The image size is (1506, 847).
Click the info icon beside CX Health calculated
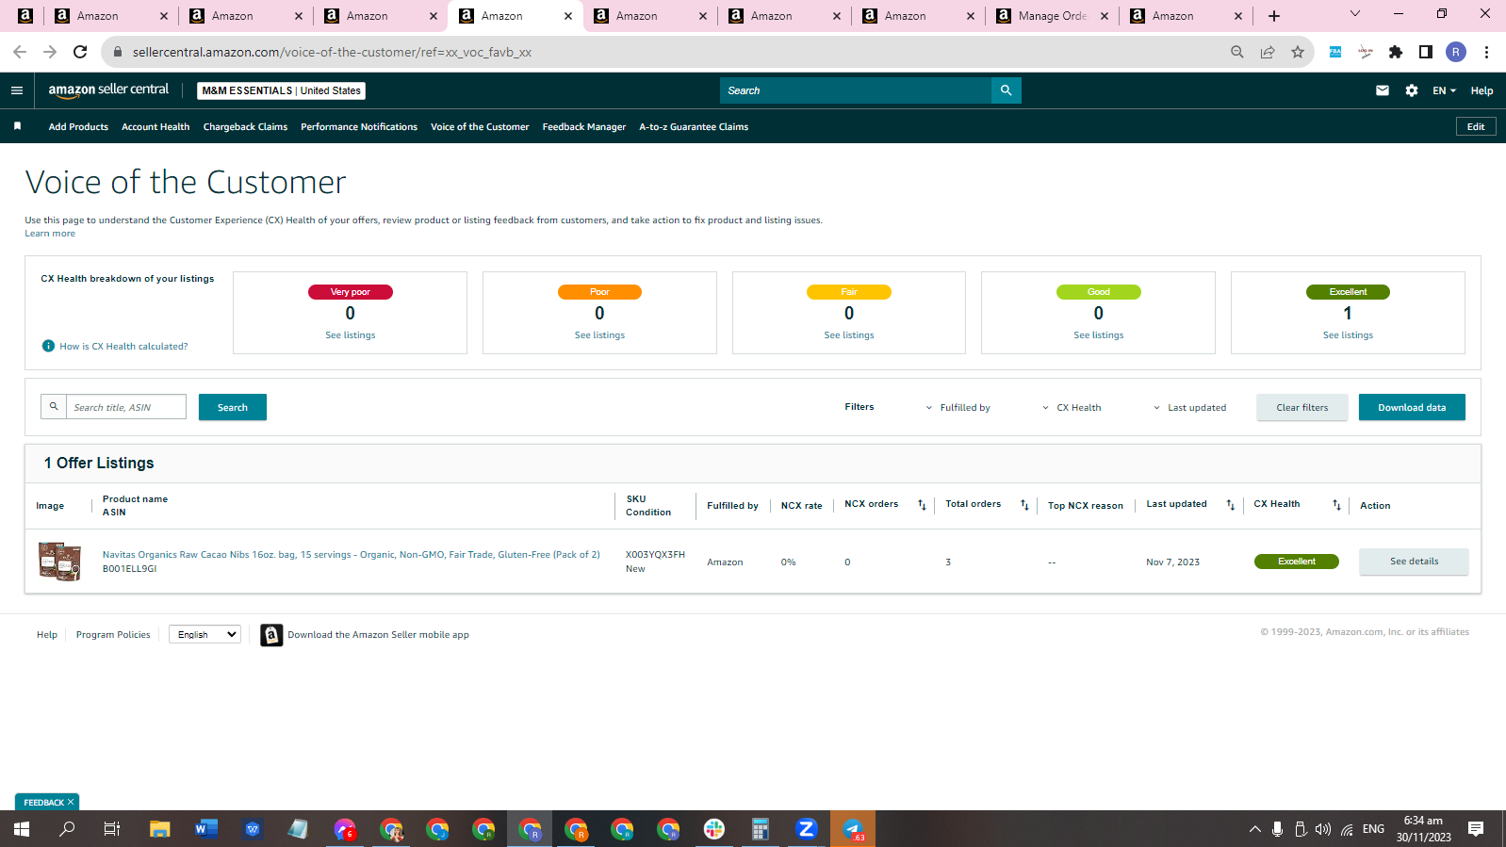(x=49, y=346)
